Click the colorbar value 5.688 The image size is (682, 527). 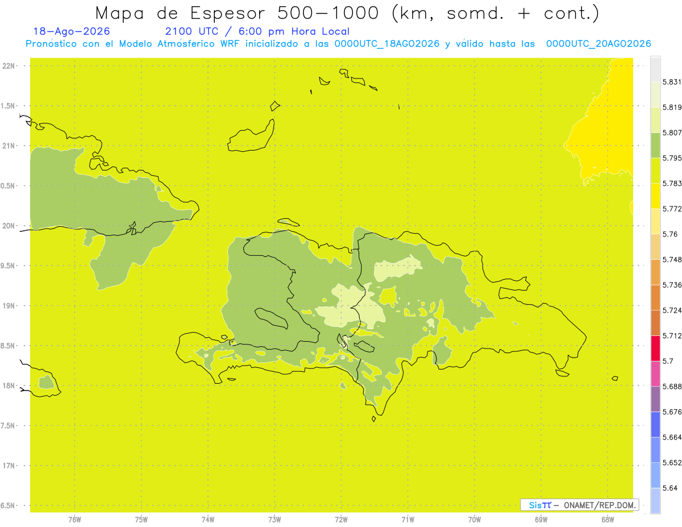click(x=672, y=386)
